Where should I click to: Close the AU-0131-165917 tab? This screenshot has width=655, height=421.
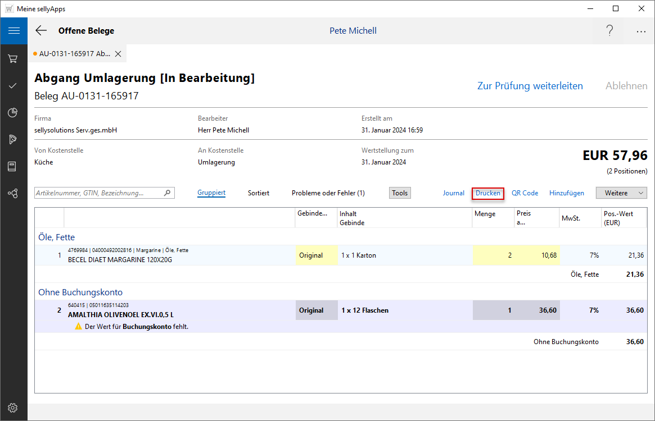pos(118,54)
